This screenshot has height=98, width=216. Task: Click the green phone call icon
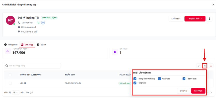pos(38,22)
